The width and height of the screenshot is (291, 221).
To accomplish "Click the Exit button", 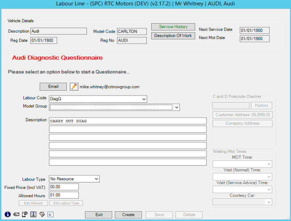I will pos(99,215).
